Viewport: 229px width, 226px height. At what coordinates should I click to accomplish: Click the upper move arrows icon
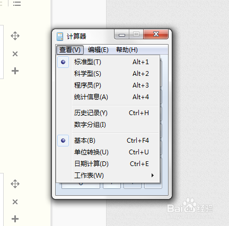[x=15, y=36]
